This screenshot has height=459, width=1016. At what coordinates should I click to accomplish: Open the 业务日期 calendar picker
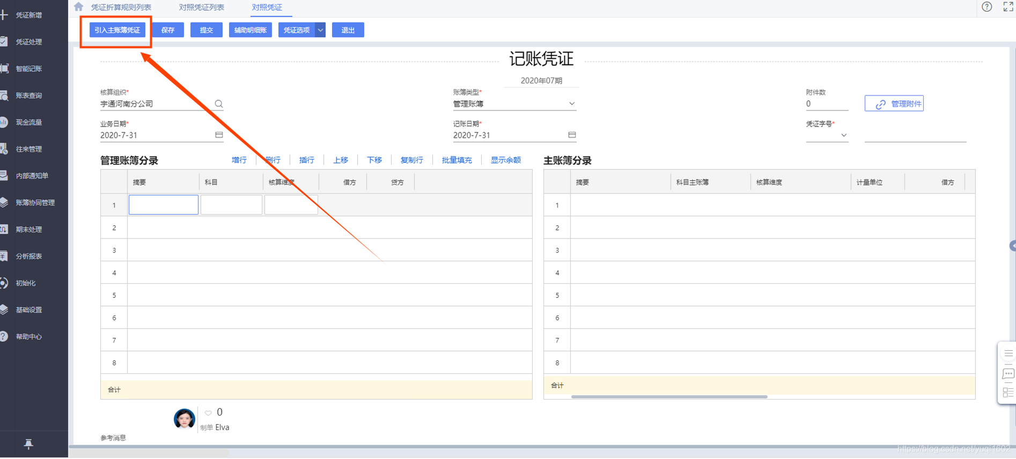pos(219,135)
